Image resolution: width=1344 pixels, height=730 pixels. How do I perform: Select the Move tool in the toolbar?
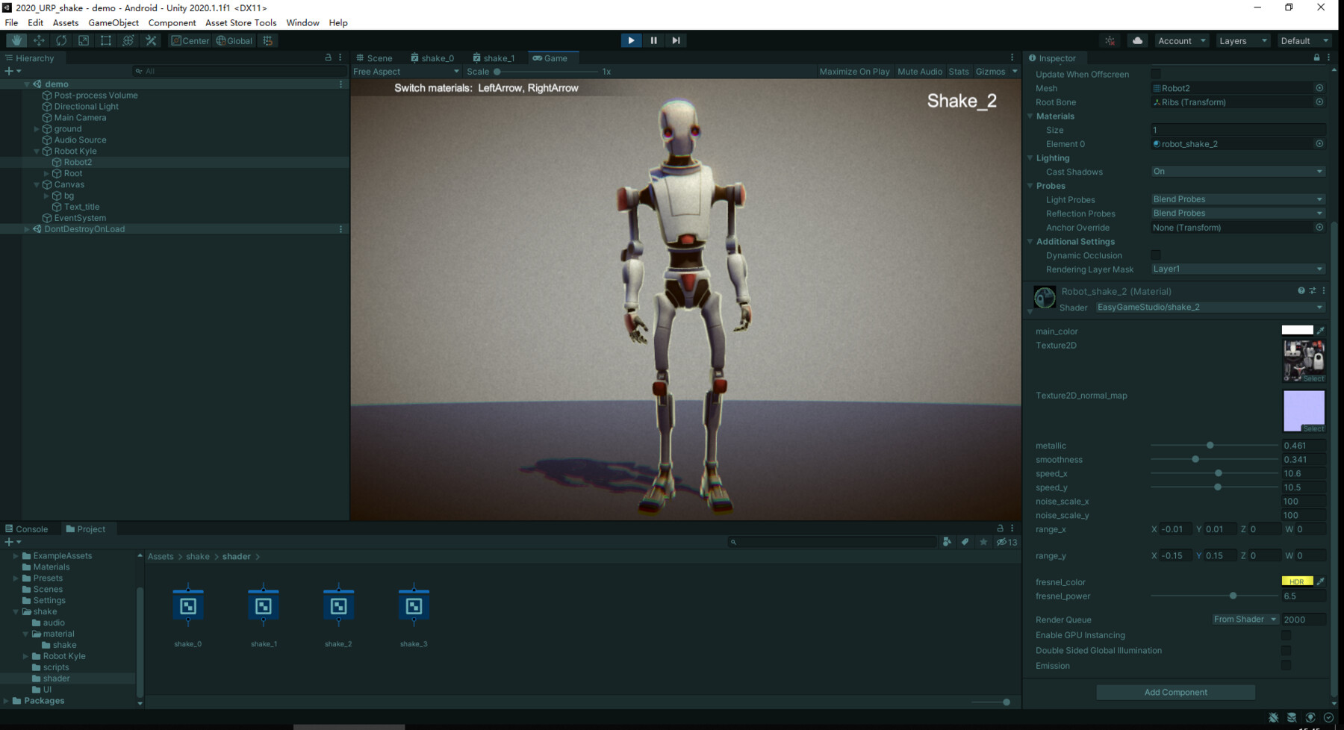tap(39, 40)
